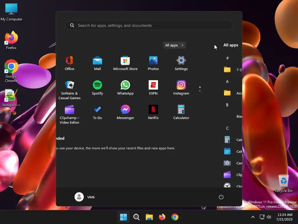Click the All apps button
The image size is (298, 224).
click(174, 45)
